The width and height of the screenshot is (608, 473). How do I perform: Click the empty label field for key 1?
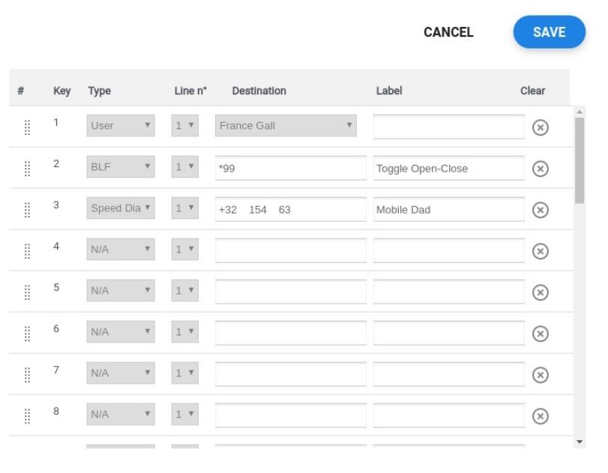click(x=448, y=127)
